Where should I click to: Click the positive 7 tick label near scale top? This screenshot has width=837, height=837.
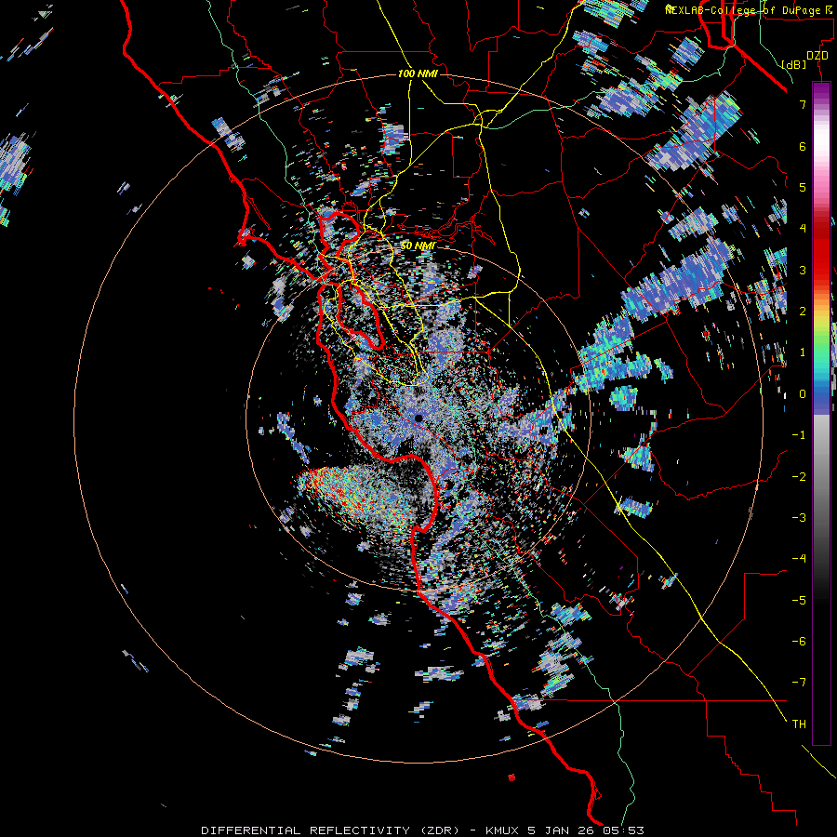tap(803, 104)
